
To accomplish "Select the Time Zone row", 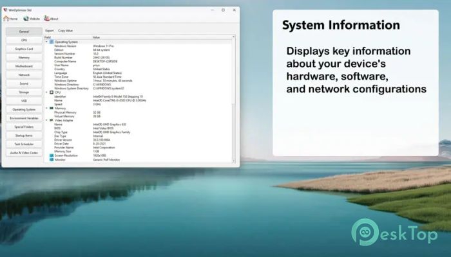I will pyautogui.click(x=138, y=77).
